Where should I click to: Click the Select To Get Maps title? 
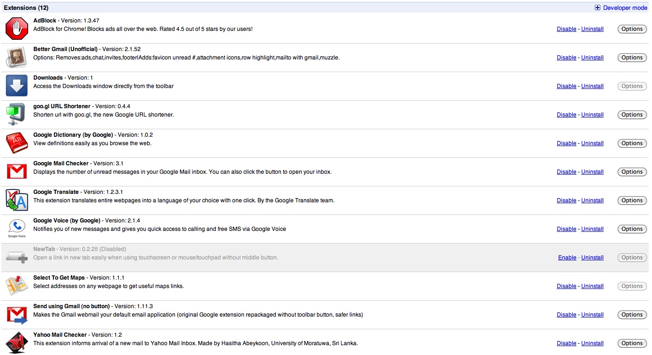click(x=59, y=278)
